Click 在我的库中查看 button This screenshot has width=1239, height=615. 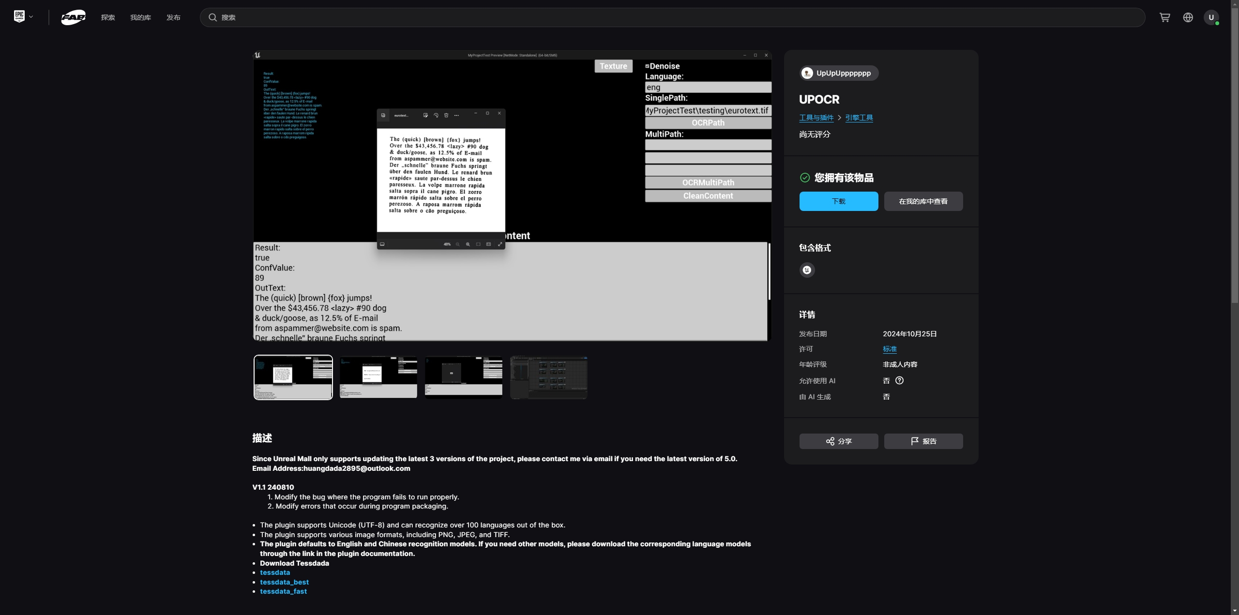(923, 201)
